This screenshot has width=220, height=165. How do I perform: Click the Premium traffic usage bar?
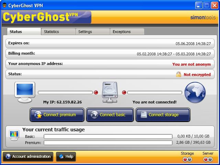[x=108, y=143]
